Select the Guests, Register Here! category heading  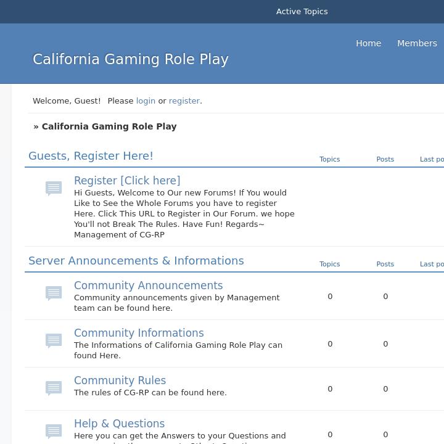tap(91, 156)
